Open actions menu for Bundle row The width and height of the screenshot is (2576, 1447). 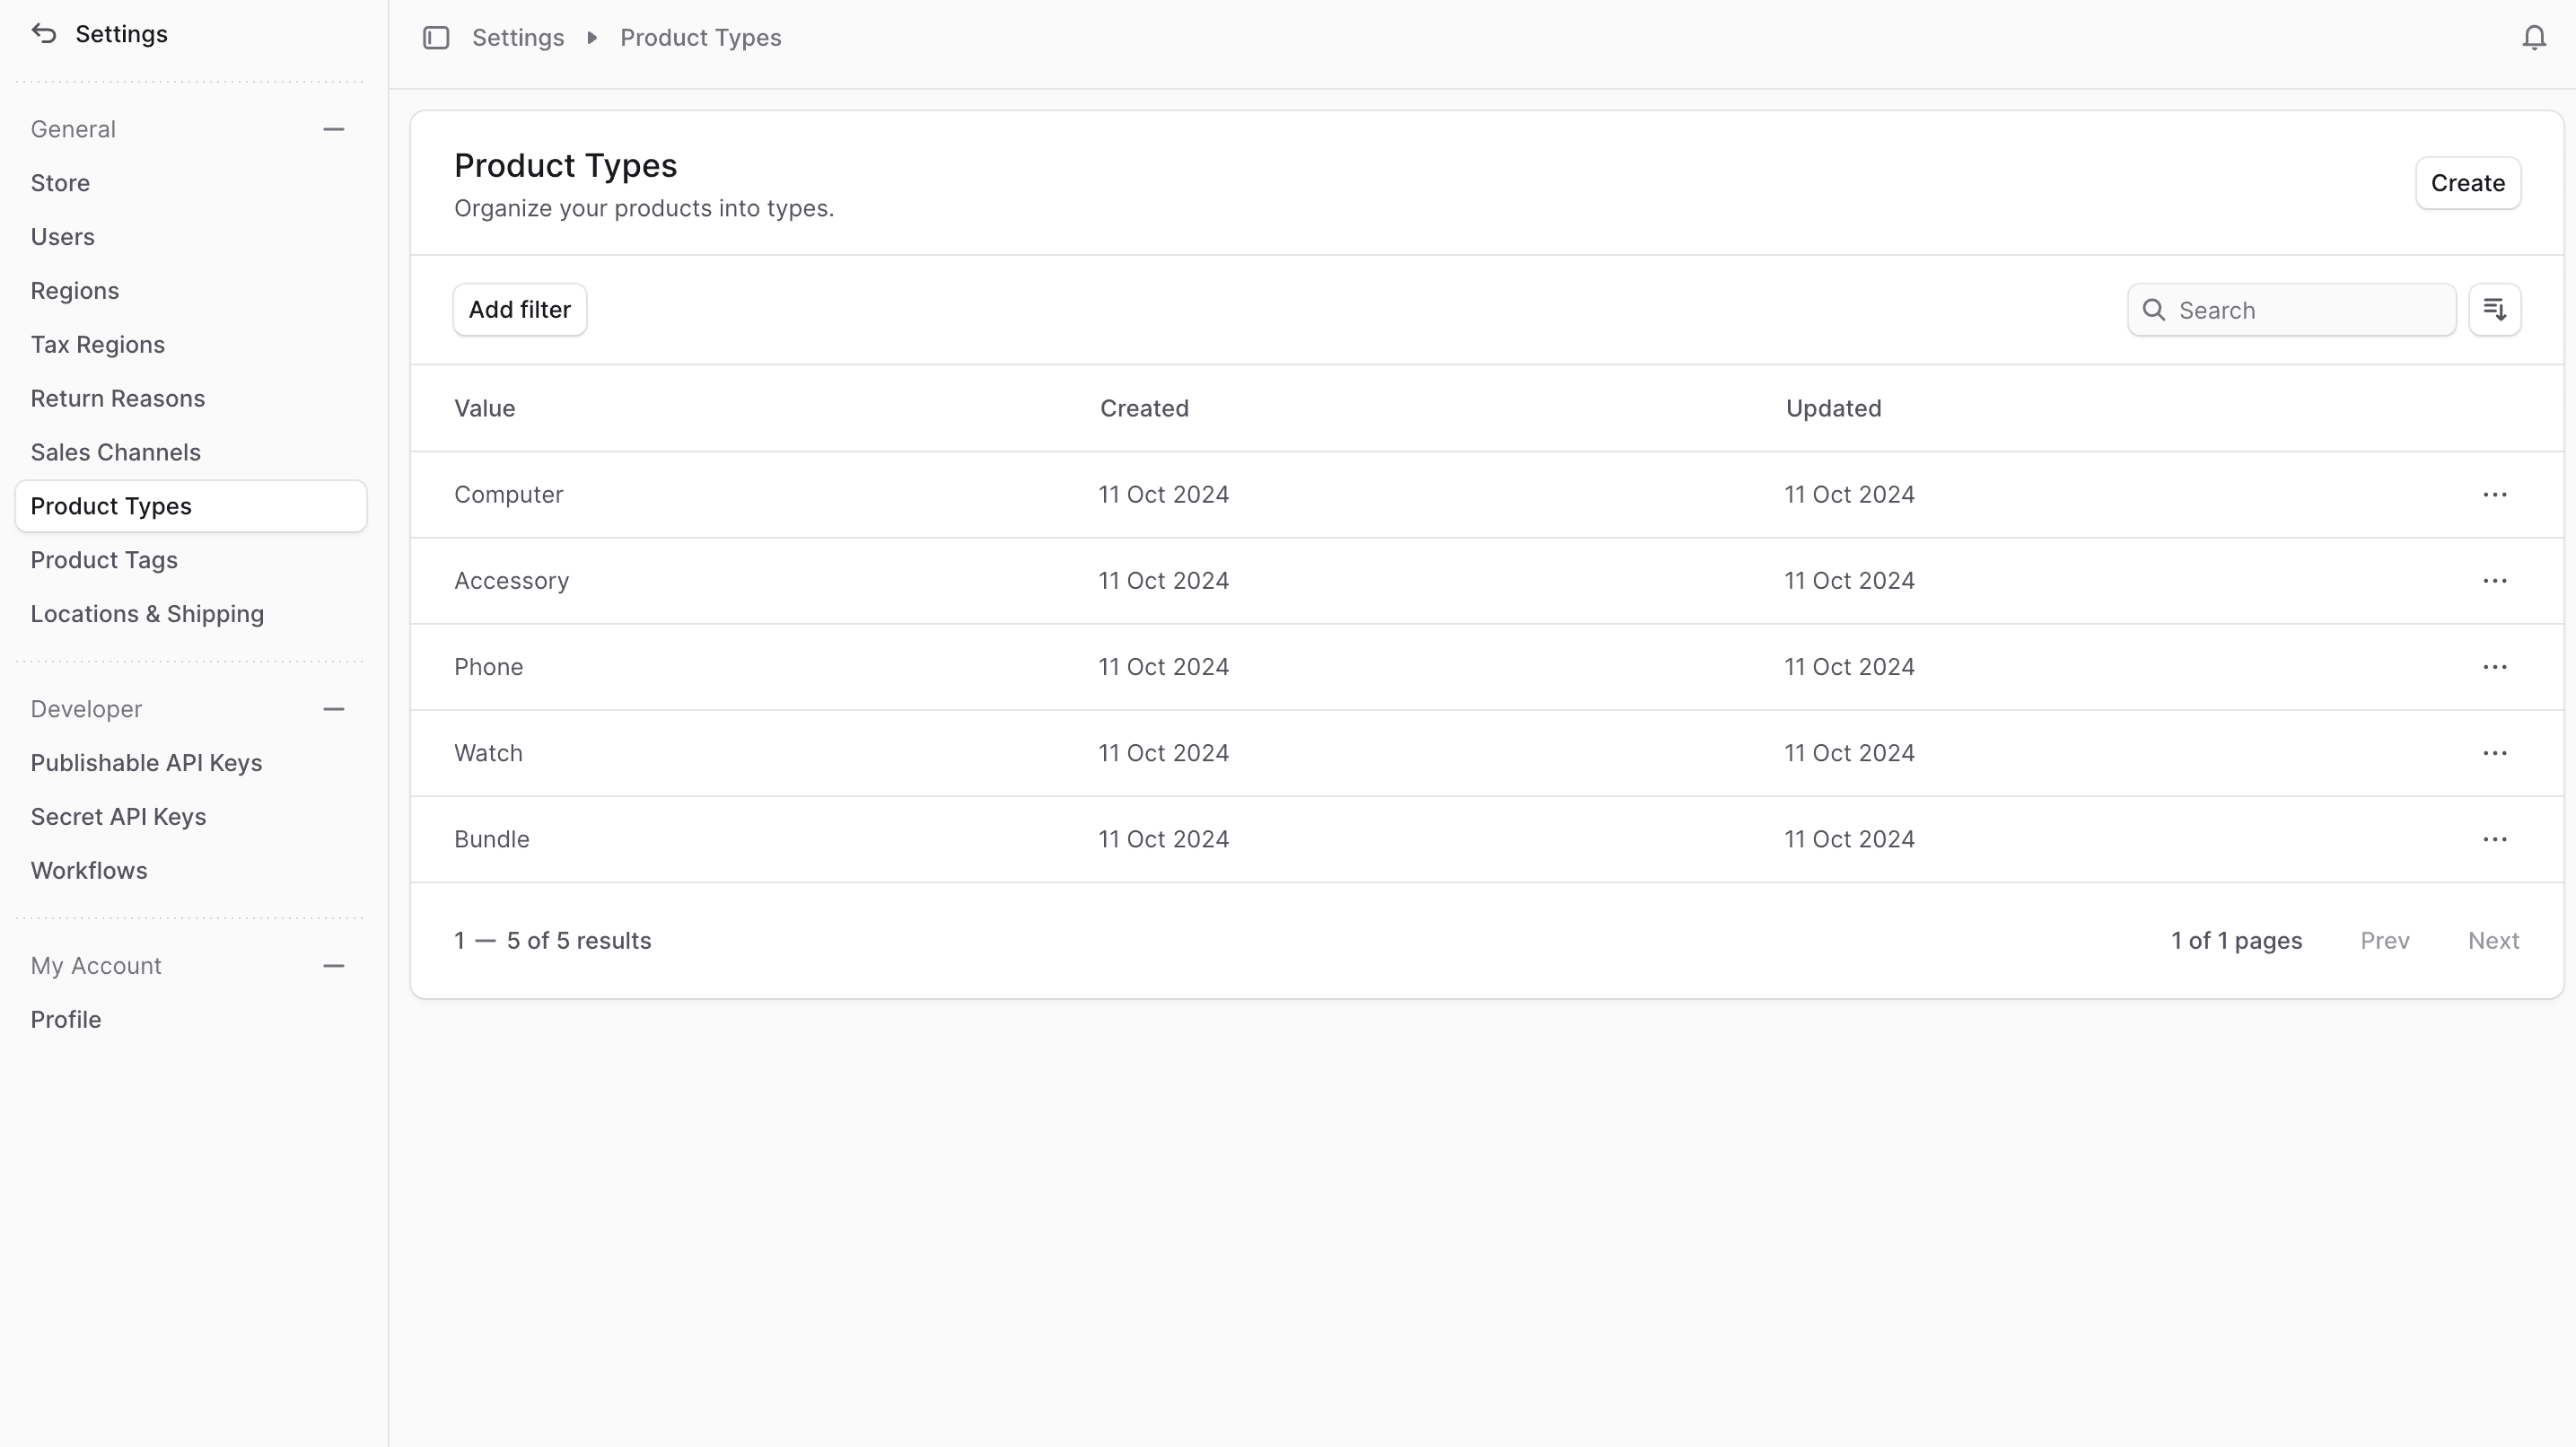2494,839
